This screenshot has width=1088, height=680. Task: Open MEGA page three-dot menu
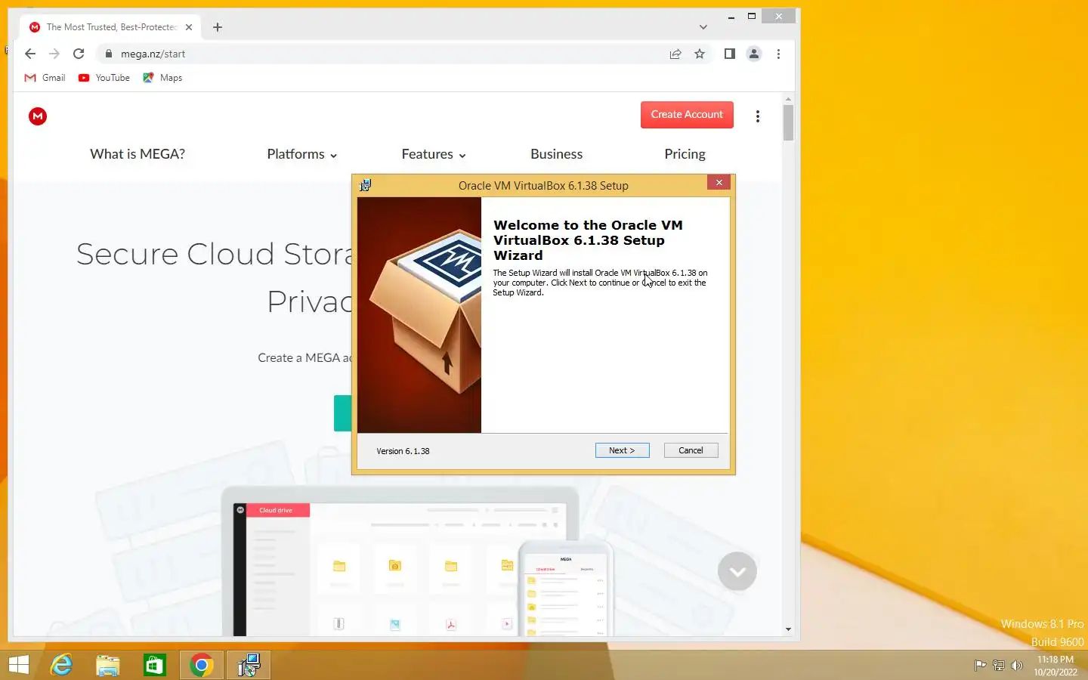point(758,116)
